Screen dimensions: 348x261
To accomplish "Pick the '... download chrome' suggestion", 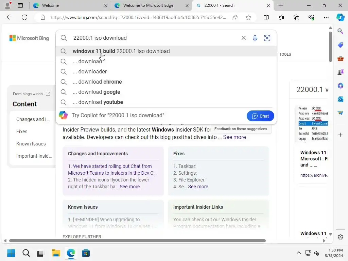I will (x=166, y=82).
